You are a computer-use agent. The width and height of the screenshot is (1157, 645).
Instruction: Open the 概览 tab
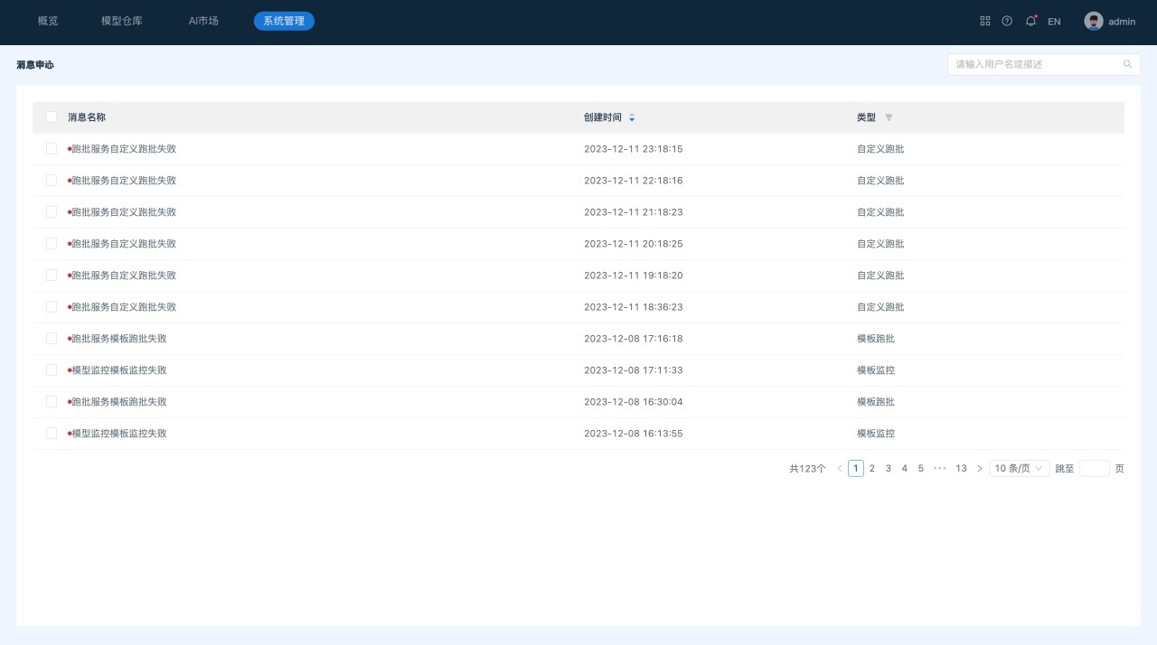(48, 21)
